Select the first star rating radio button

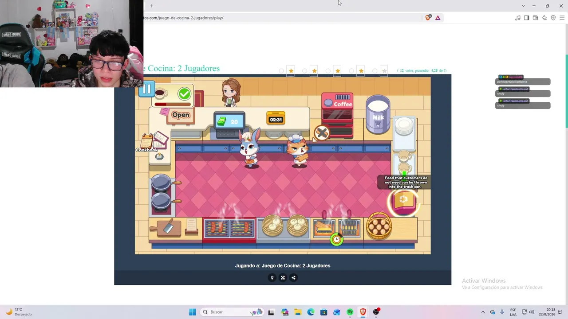[281, 71]
